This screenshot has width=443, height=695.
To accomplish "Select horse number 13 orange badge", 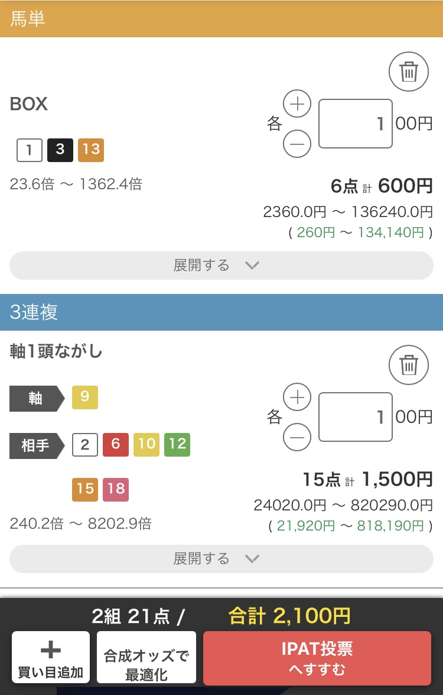I will click(91, 150).
